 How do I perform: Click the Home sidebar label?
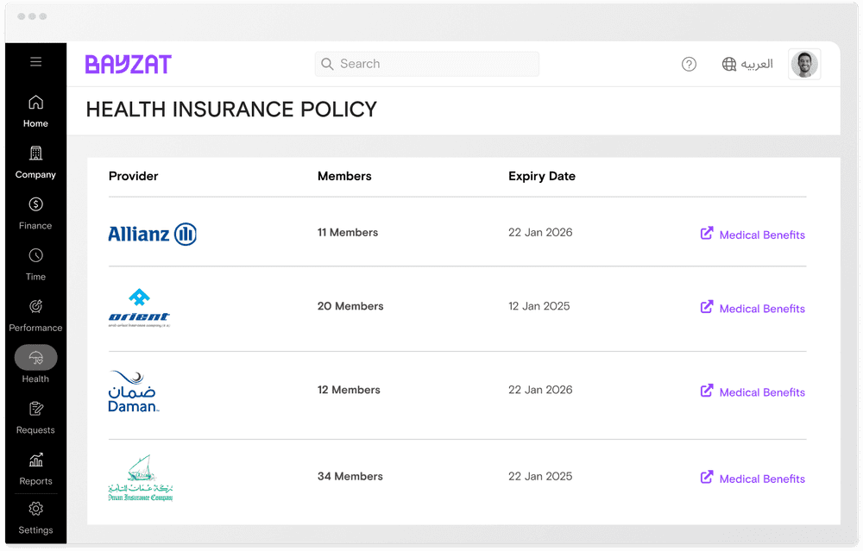click(35, 123)
